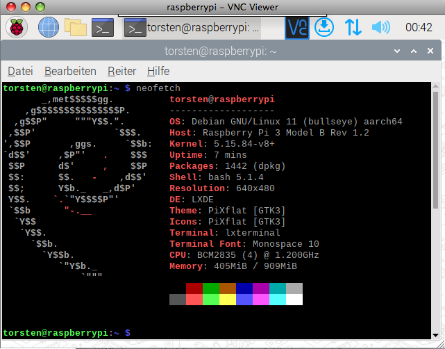Close the lxterminal window
Screen dimensions: 445x349
(x=430, y=51)
